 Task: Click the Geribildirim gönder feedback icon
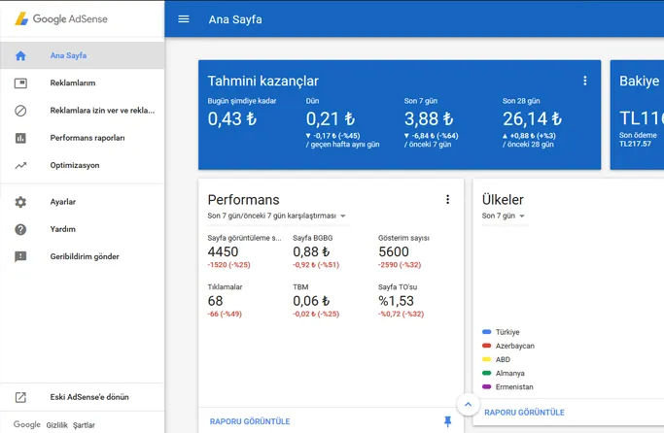pyautogui.click(x=20, y=257)
